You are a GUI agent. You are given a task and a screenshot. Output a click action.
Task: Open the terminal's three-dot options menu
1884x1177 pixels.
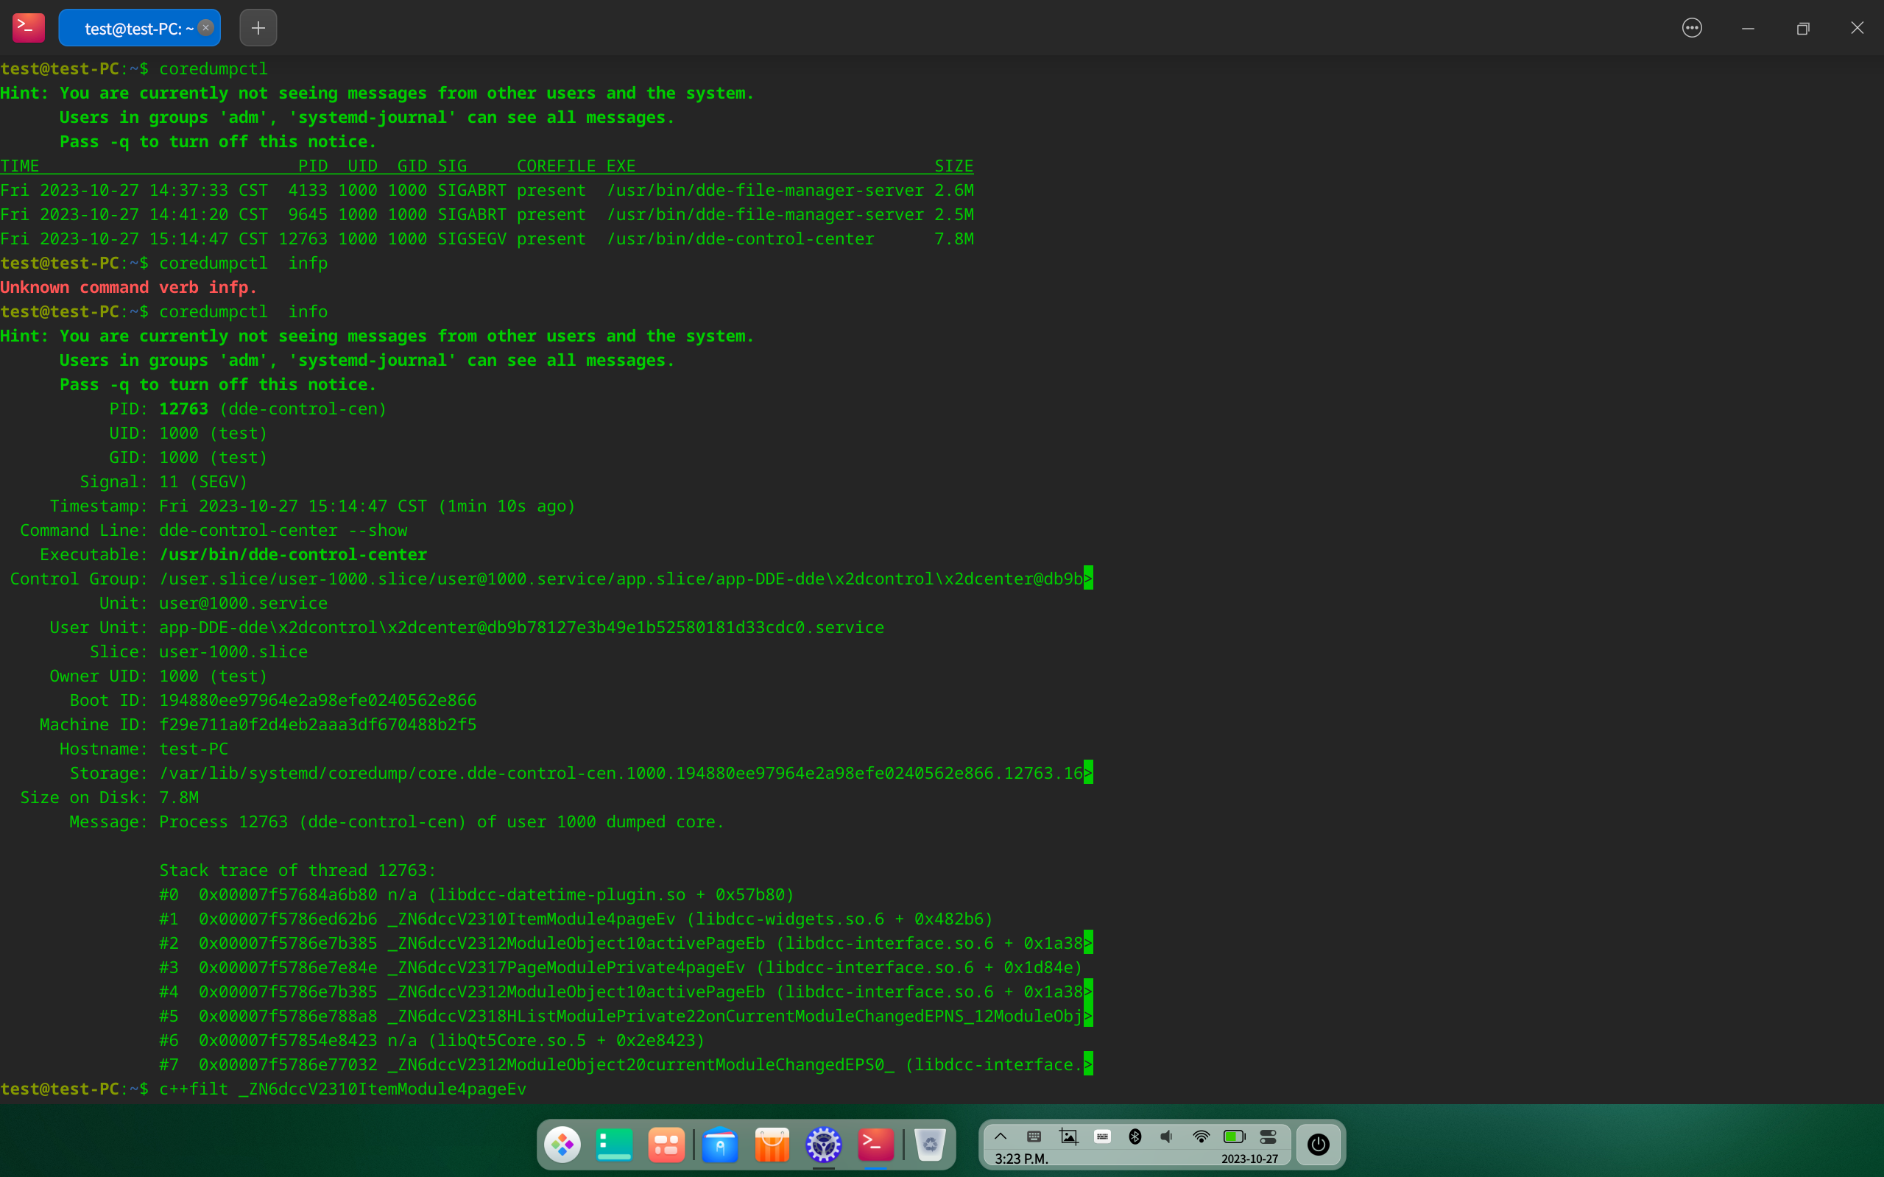point(1691,27)
